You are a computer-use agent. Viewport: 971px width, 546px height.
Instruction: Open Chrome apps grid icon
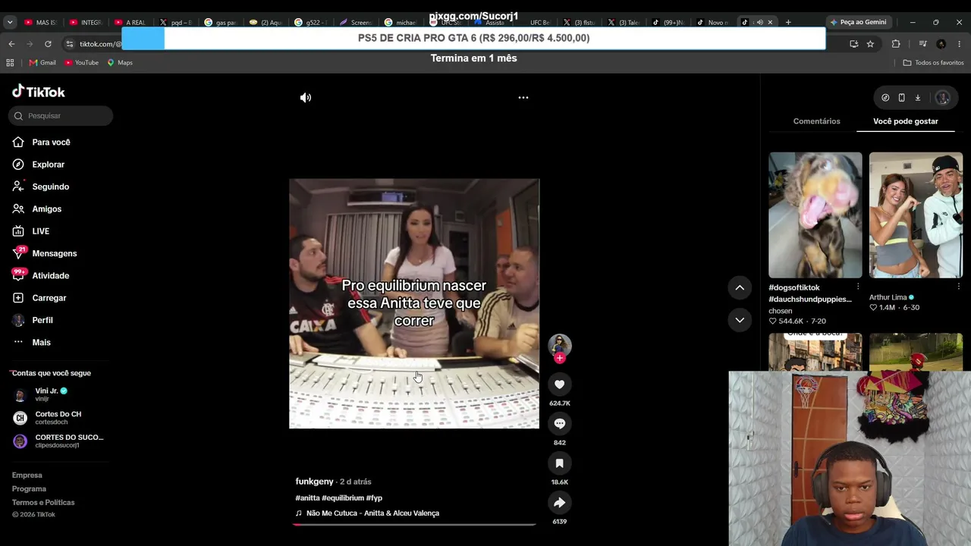[10, 63]
